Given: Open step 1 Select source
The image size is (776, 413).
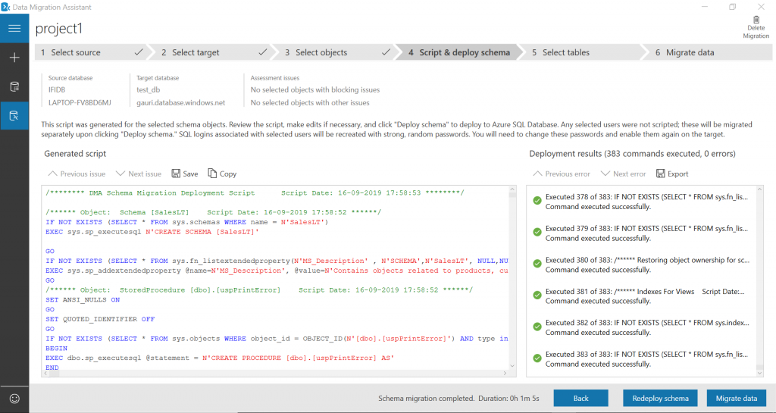Looking at the screenshot, I should [91, 52].
